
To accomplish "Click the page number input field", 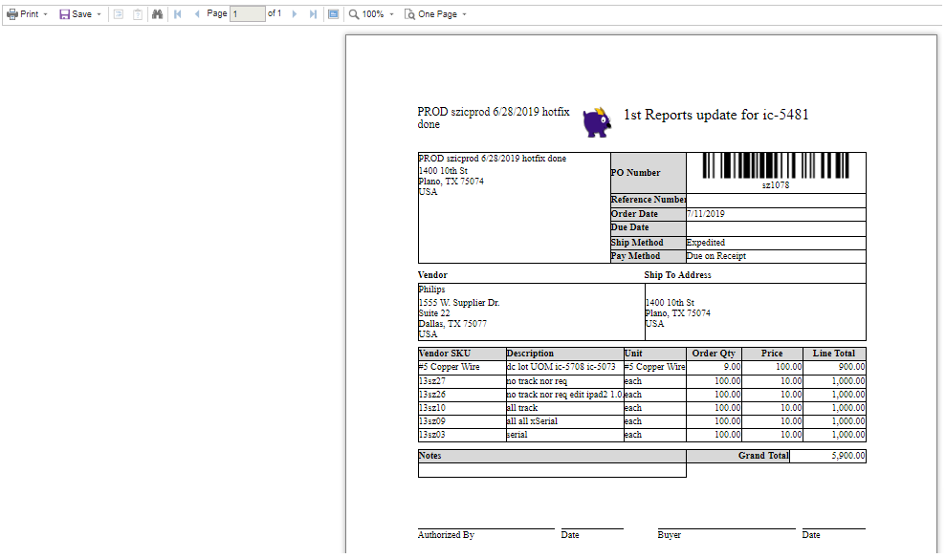I will click(x=247, y=14).
